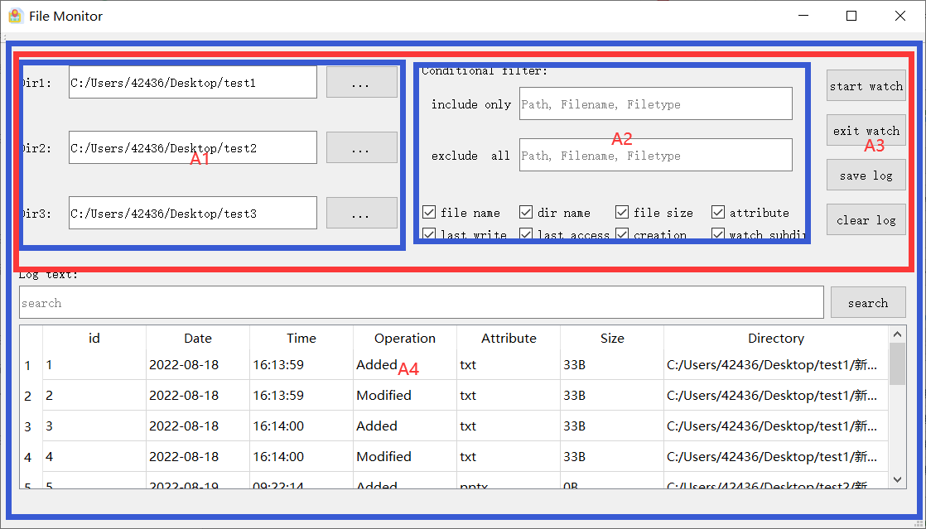Click the Added cell in row 1
This screenshot has width=926, height=529.
[404, 365]
